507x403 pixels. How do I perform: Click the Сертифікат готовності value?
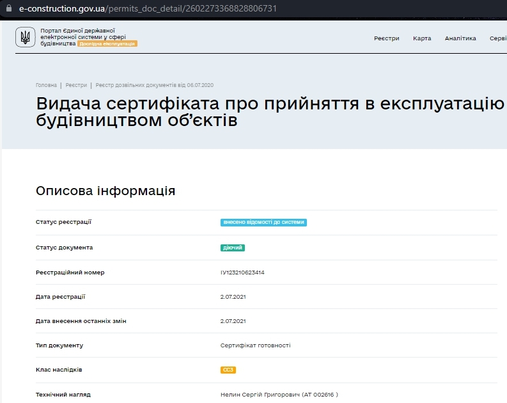[x=256, y=345]
